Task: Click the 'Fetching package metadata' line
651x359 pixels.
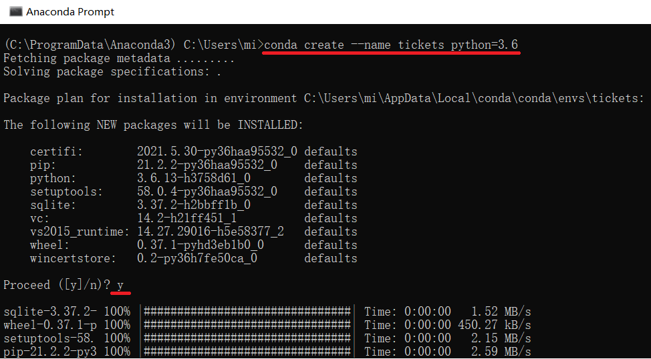Action: [x=119, y=58]
